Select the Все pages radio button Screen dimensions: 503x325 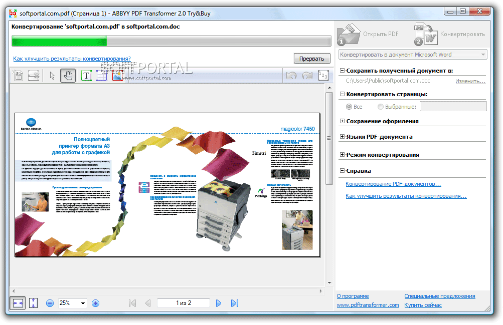point(349,107)
